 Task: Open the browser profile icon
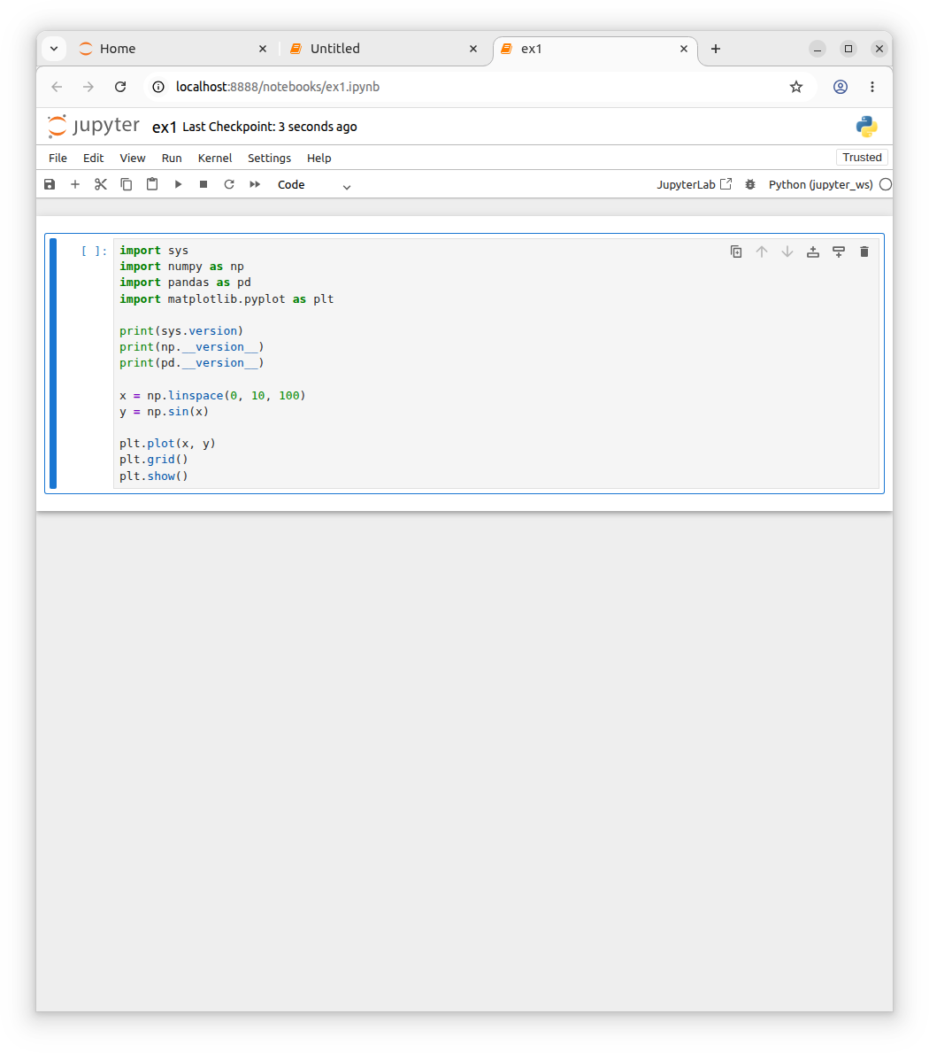click(x=841, y=87)
